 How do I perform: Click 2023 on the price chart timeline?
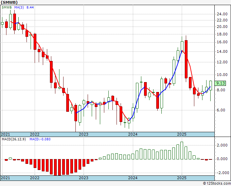(84, 134)
